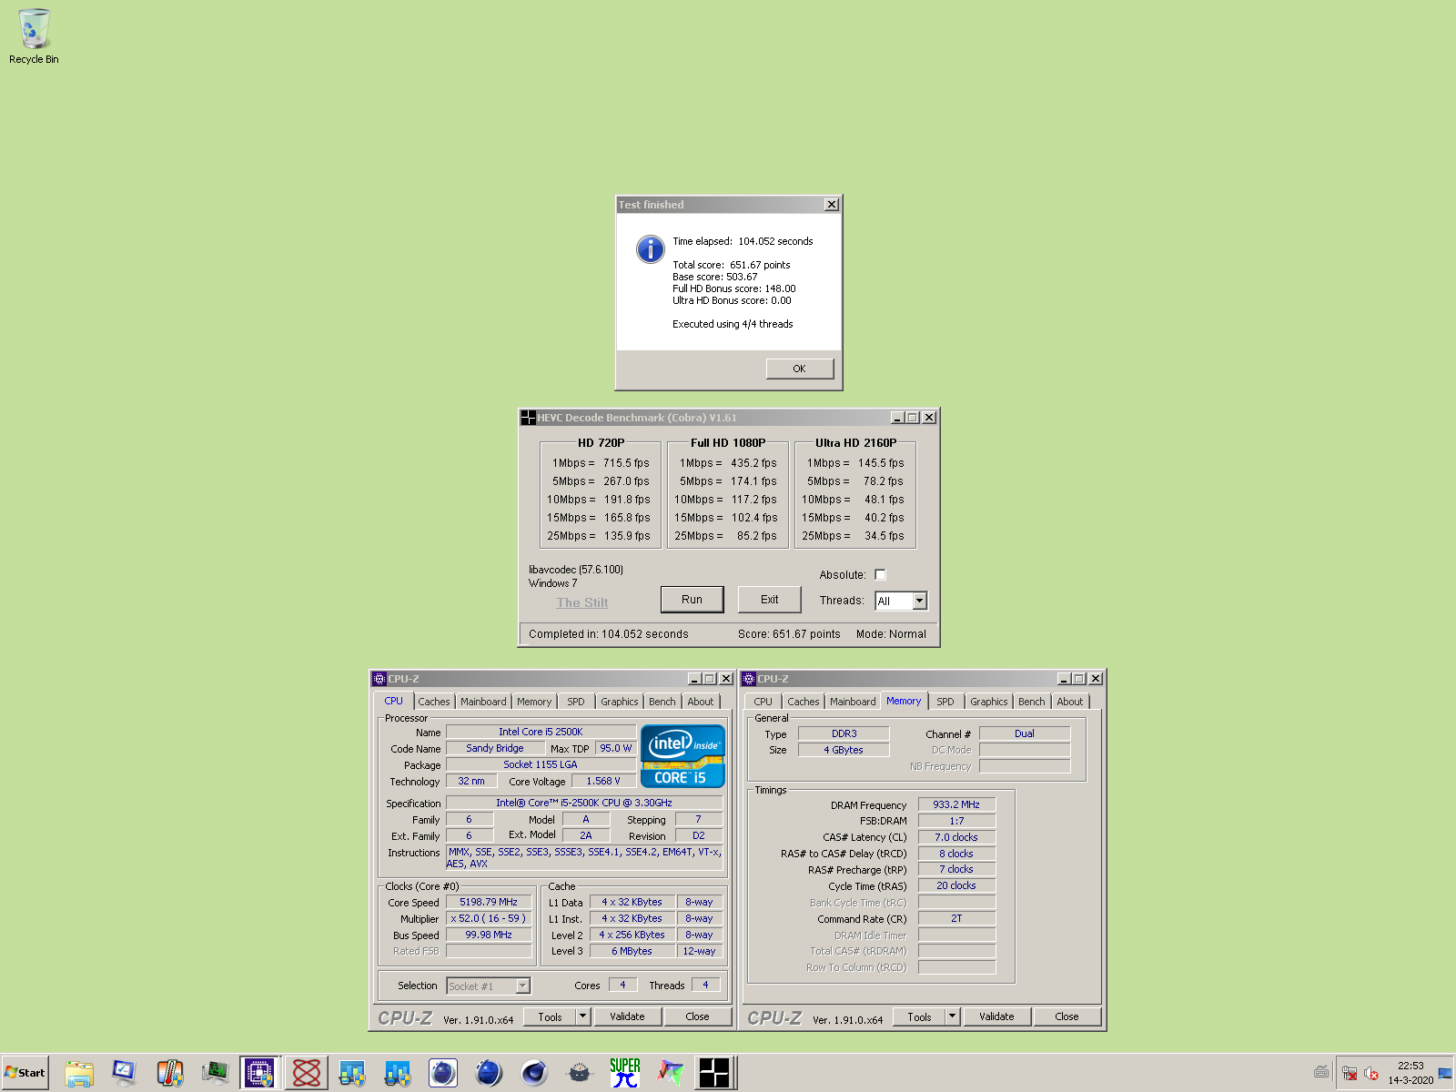Screen dimensions: 1456x1092
Task: Switch to CPU tab in memory window
Action: [x=763, y=702]
